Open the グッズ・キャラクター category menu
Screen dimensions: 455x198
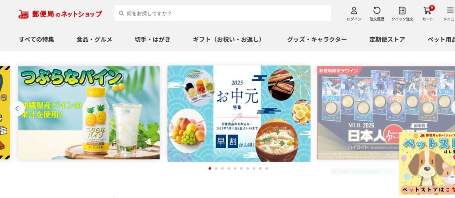pos(317,40)
